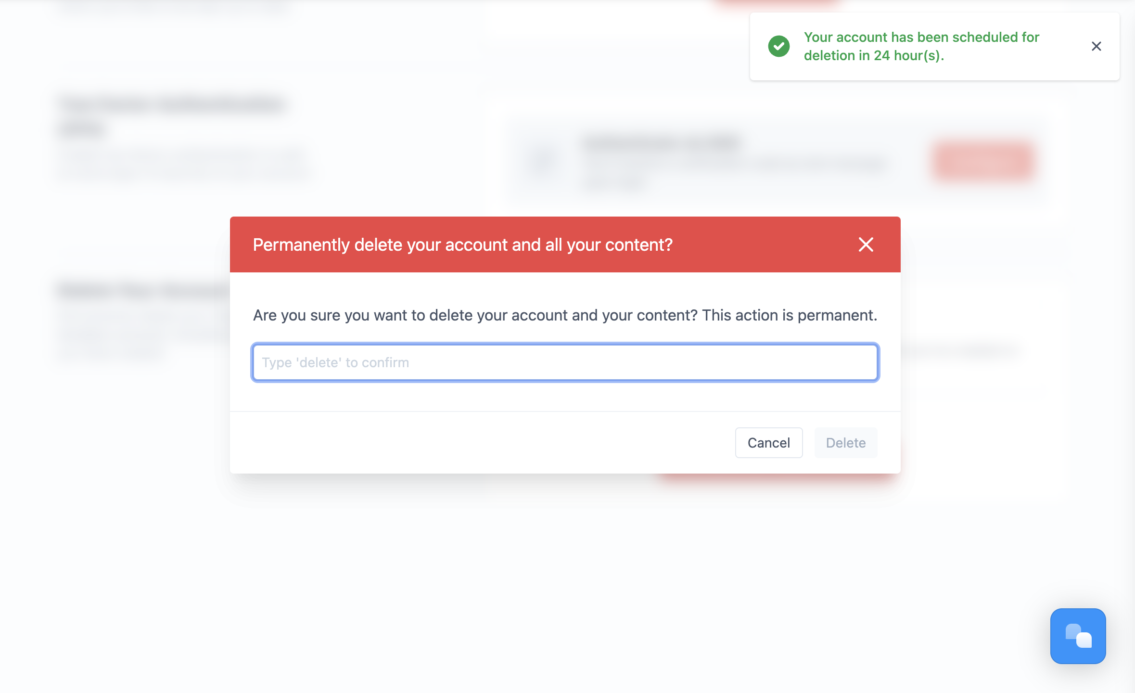Click the greyed-out Delete button

pos(845,443)
